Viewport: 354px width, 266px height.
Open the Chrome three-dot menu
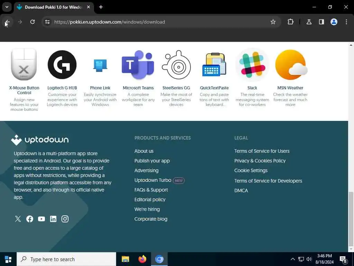pos(346,22)
